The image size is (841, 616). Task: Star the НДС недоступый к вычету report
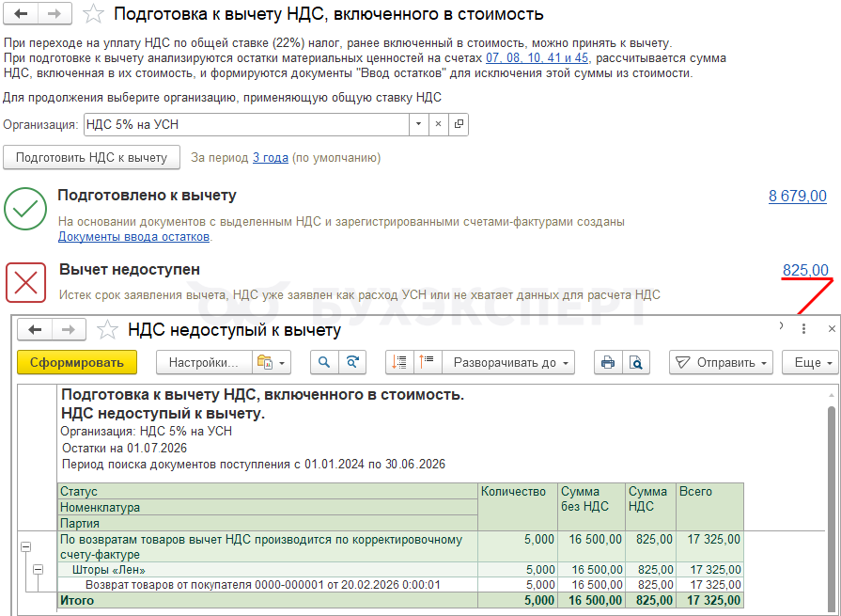pyautogui.click(x=107, y=329)
